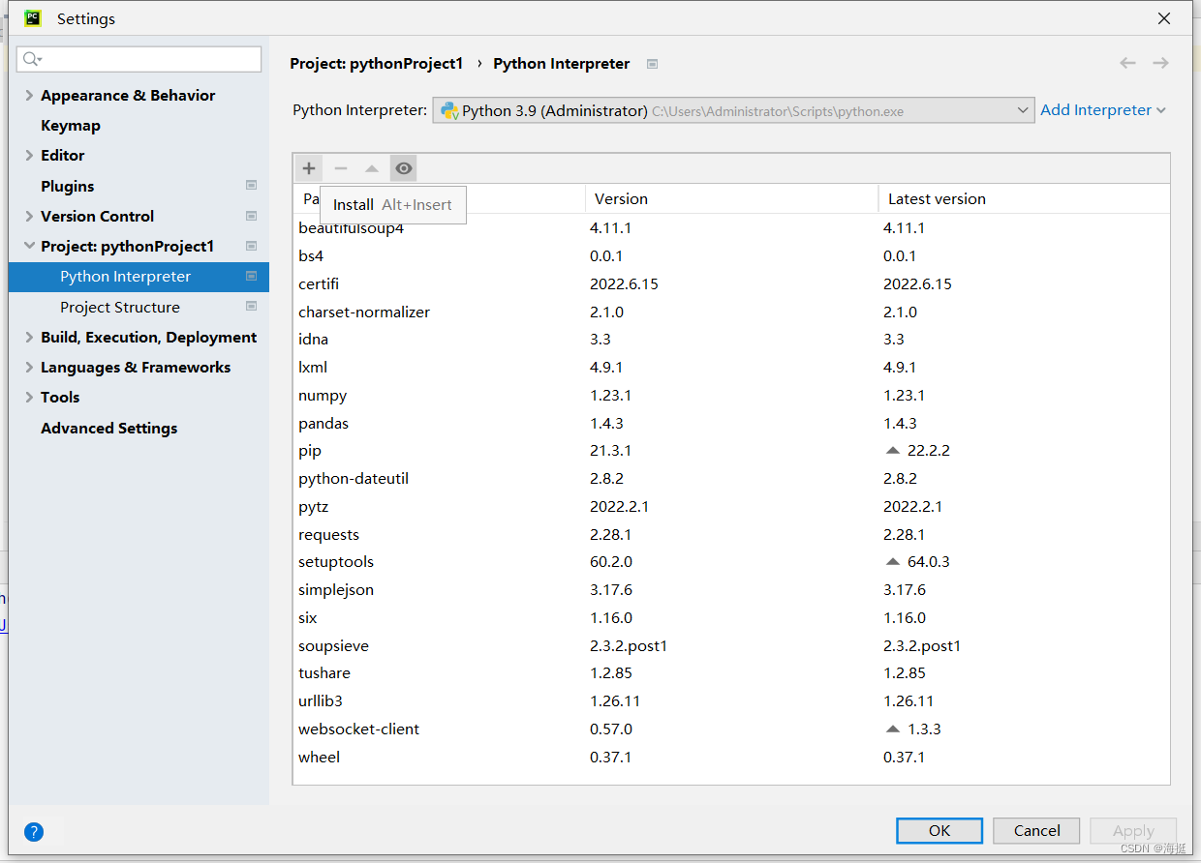Click the project-level icon next to Version Control

pyautogui.click(x=251, y=216)
